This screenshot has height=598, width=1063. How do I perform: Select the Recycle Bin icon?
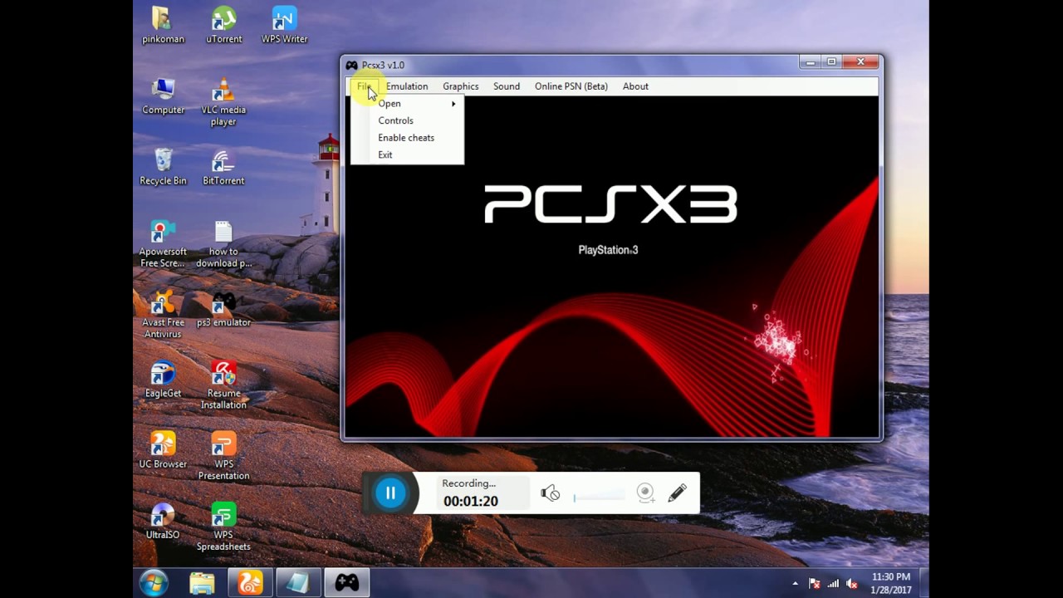point(163,166)
